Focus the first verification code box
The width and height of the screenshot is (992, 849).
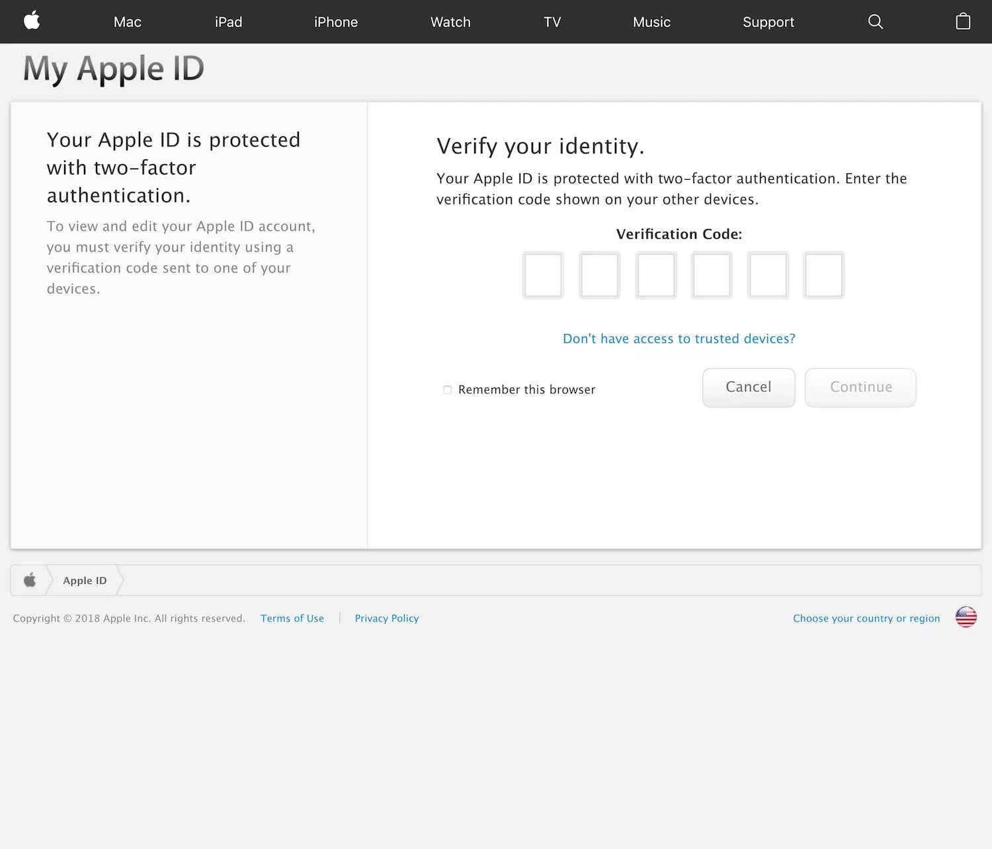click(x=543, y=275)
